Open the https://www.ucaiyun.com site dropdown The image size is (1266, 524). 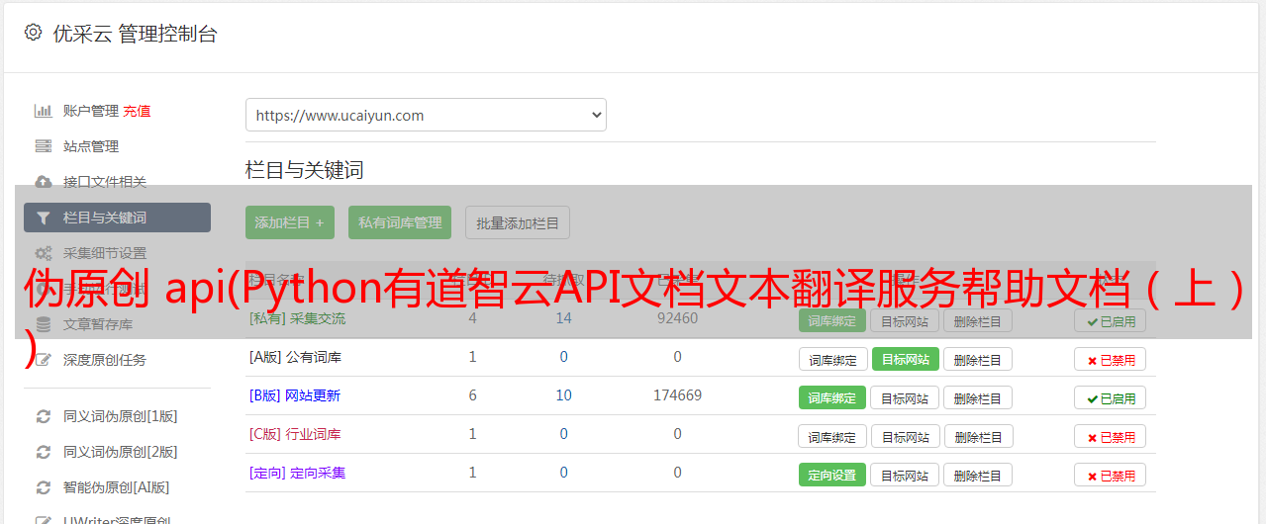pos(426,115)
